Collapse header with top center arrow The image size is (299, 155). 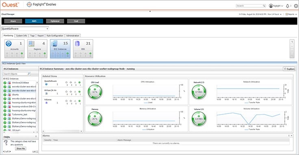pyautogui.click(x=150, y=11)
